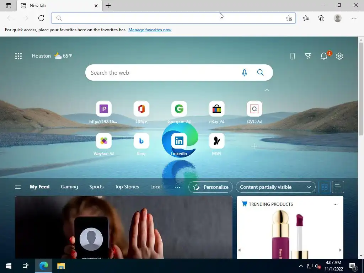Start voice search with microphone icon

coord(245,73)
